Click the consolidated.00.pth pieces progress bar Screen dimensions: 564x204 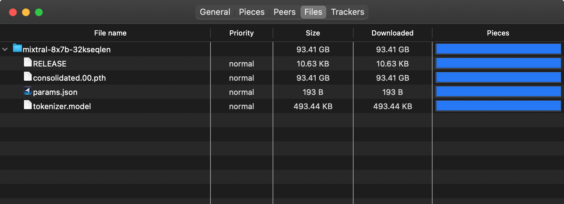click(498, 77)
